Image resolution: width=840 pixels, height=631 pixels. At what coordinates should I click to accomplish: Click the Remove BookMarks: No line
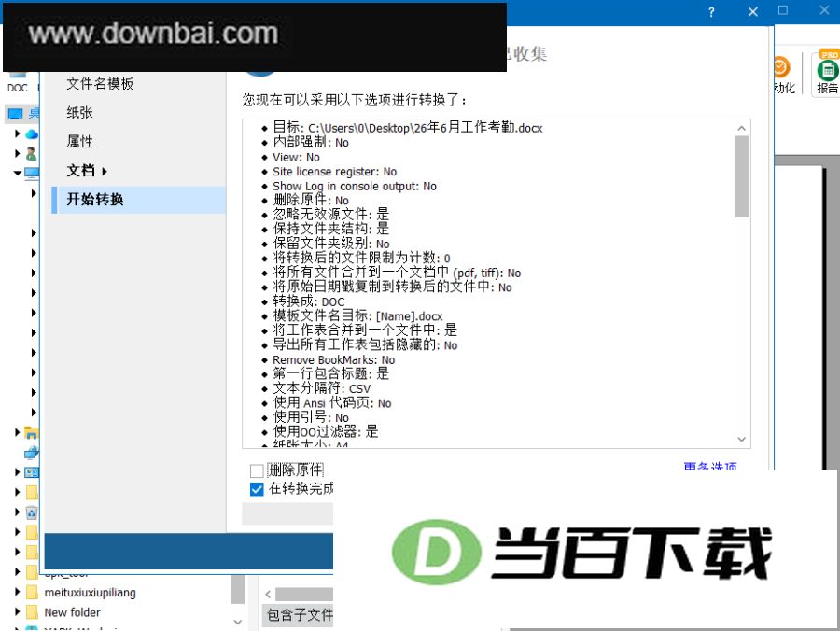point(333,360)
